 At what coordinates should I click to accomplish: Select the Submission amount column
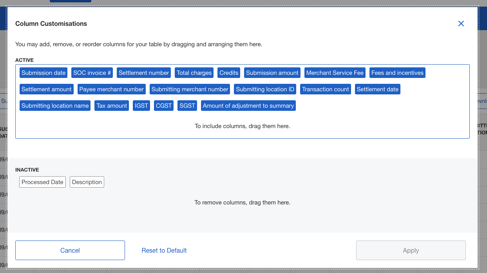[x=272, y=72]
